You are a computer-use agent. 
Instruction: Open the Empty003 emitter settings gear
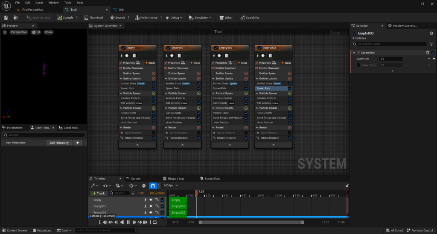[431, 33]
